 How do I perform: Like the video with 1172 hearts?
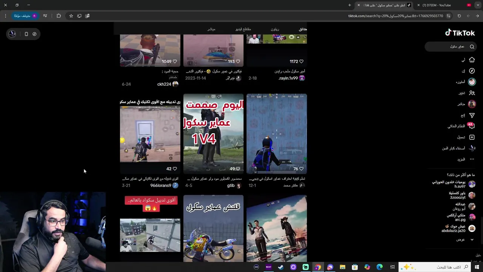click(301, 61)
